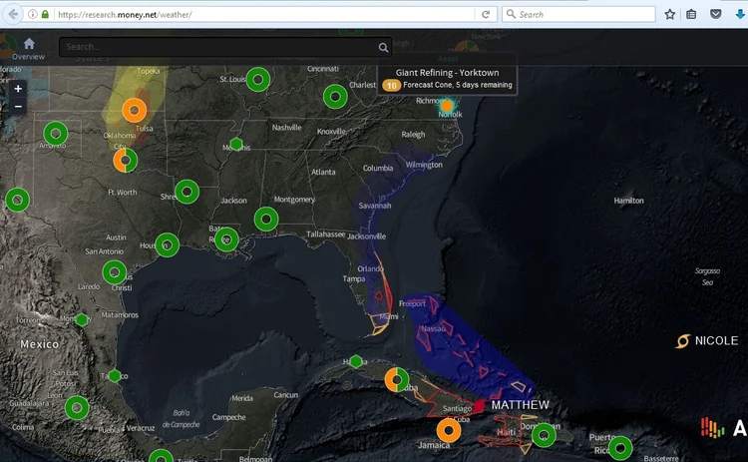
Task: Select the Giant Refining Yorktown asset marker
Action: 447,106
